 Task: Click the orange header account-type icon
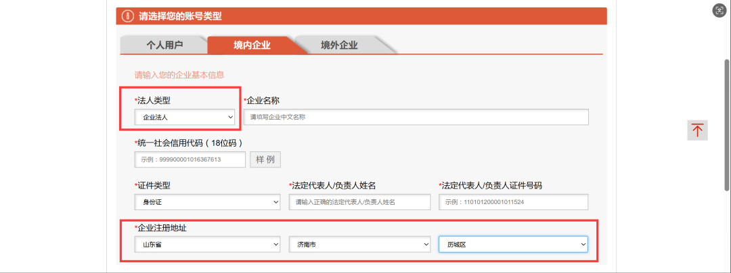coord(127,16)
